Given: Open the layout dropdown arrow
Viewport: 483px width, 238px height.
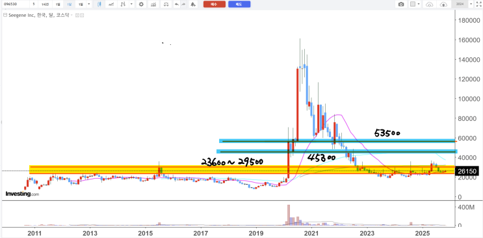Looking at the screenshot, I should [x=419, y=4].
